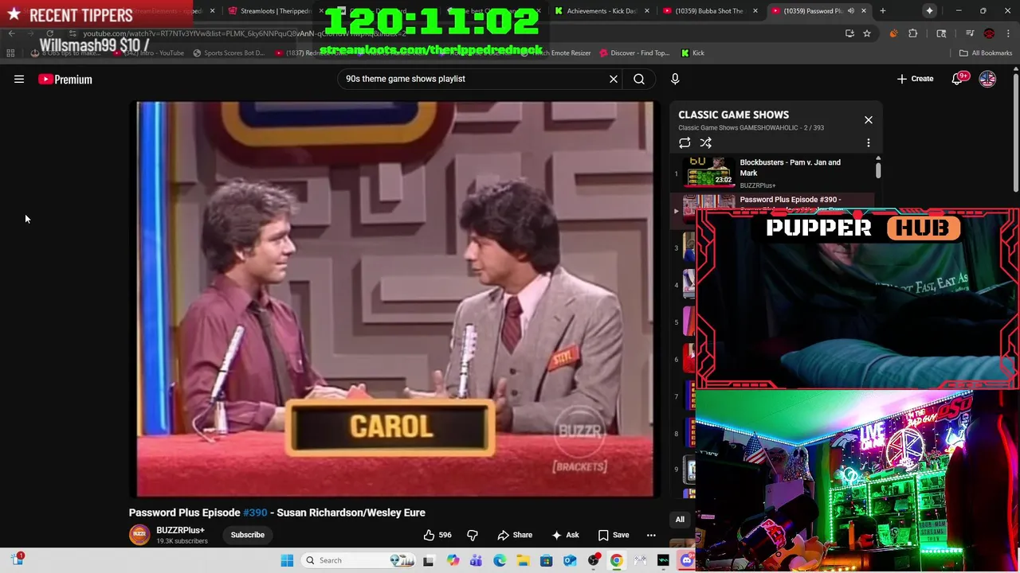1020x573 pixels.
Task: Save the video to a playlist
Action: (x=614, y=535)
